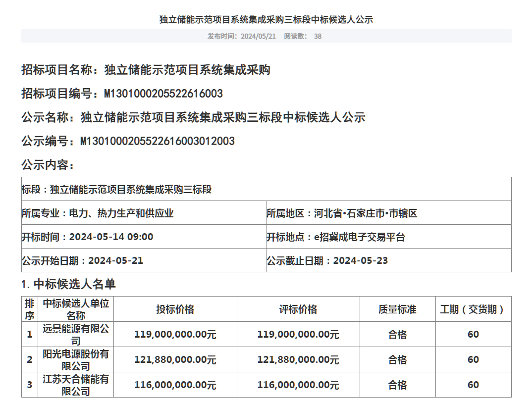Viewport: 532px width, 402px height.
Task: Click the 中标候选人名单 section heading
Action: click(x=68, y=284)
